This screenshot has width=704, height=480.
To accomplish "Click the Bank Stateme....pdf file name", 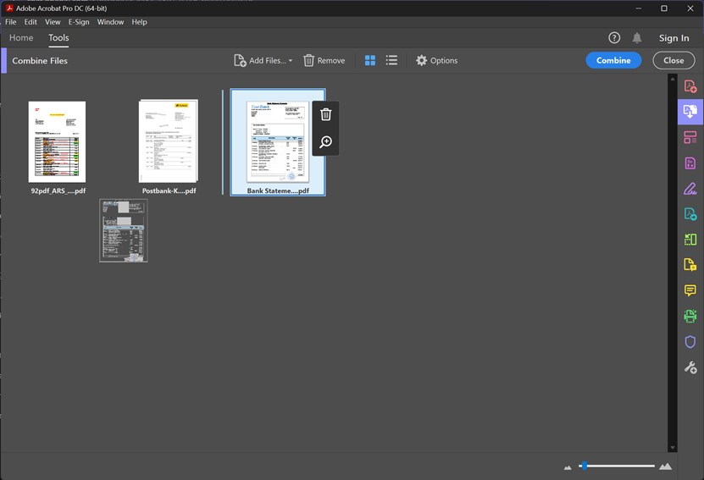I will tap(278, 190).
